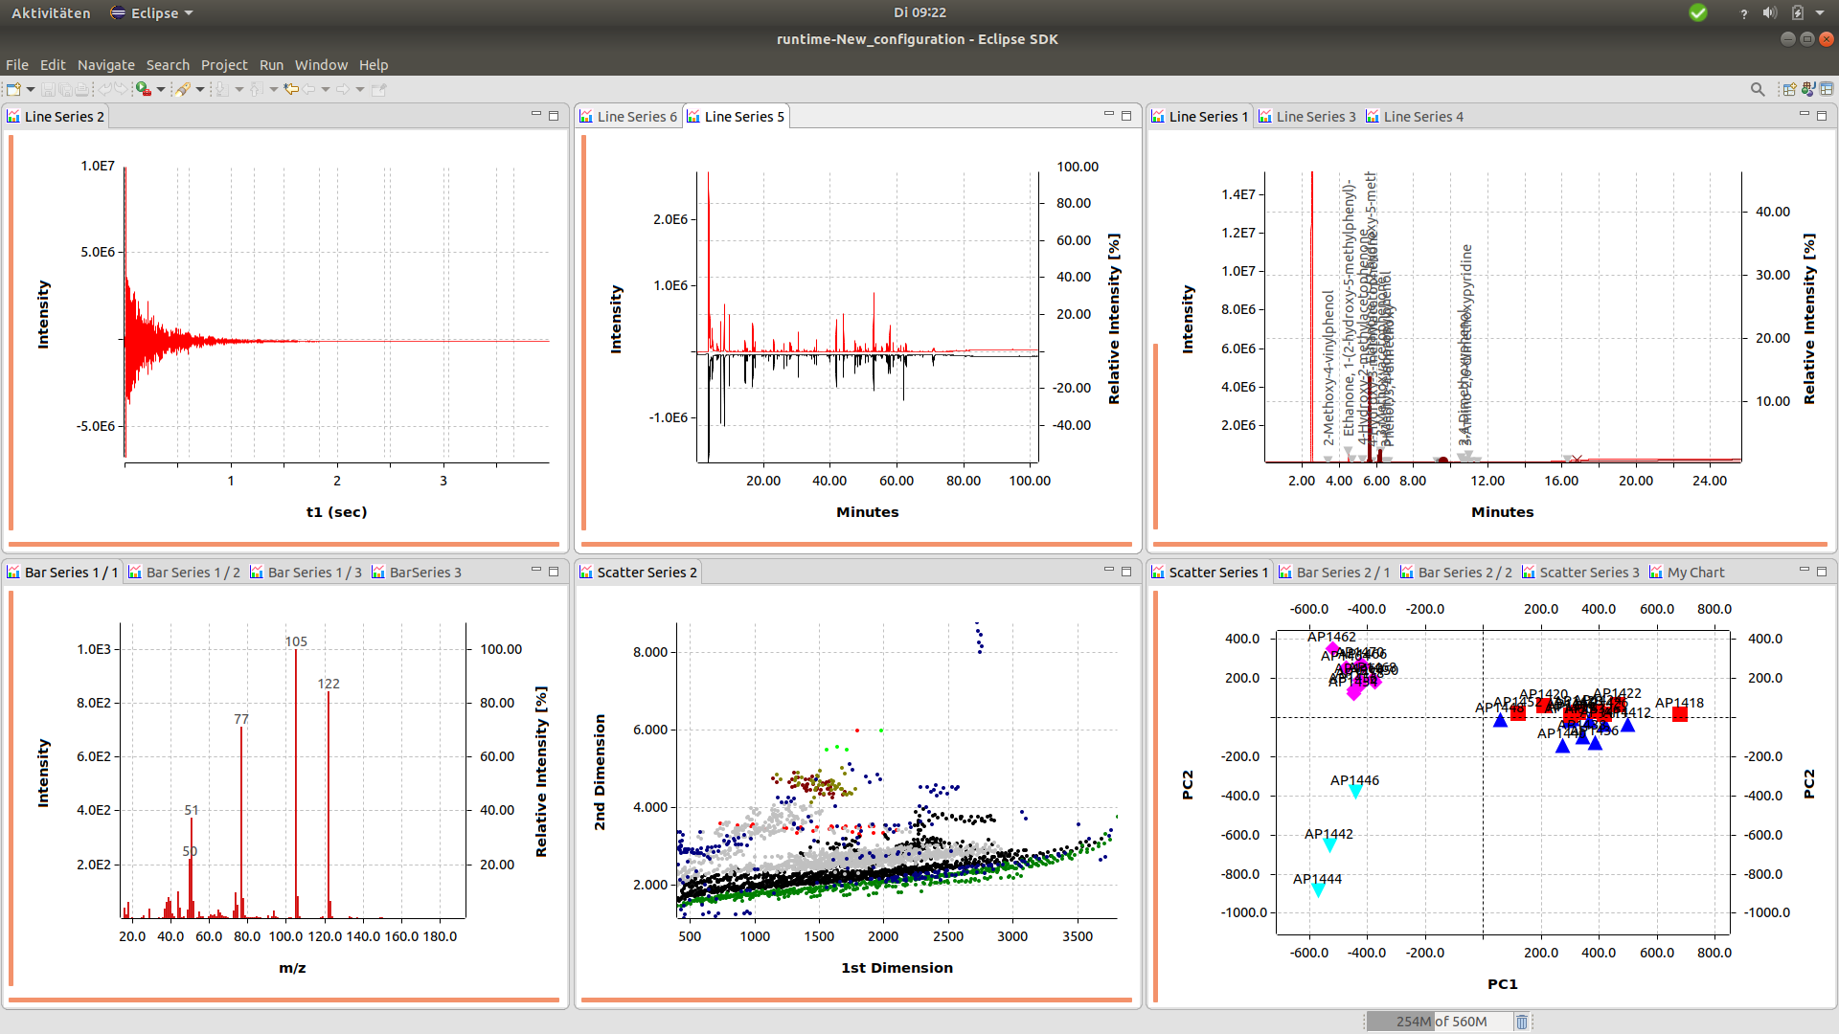The height and width of the screenshot is (1034, 1839).
Task: Switch to the Scatter Series 3 tab
Action: pos(1580,573)
